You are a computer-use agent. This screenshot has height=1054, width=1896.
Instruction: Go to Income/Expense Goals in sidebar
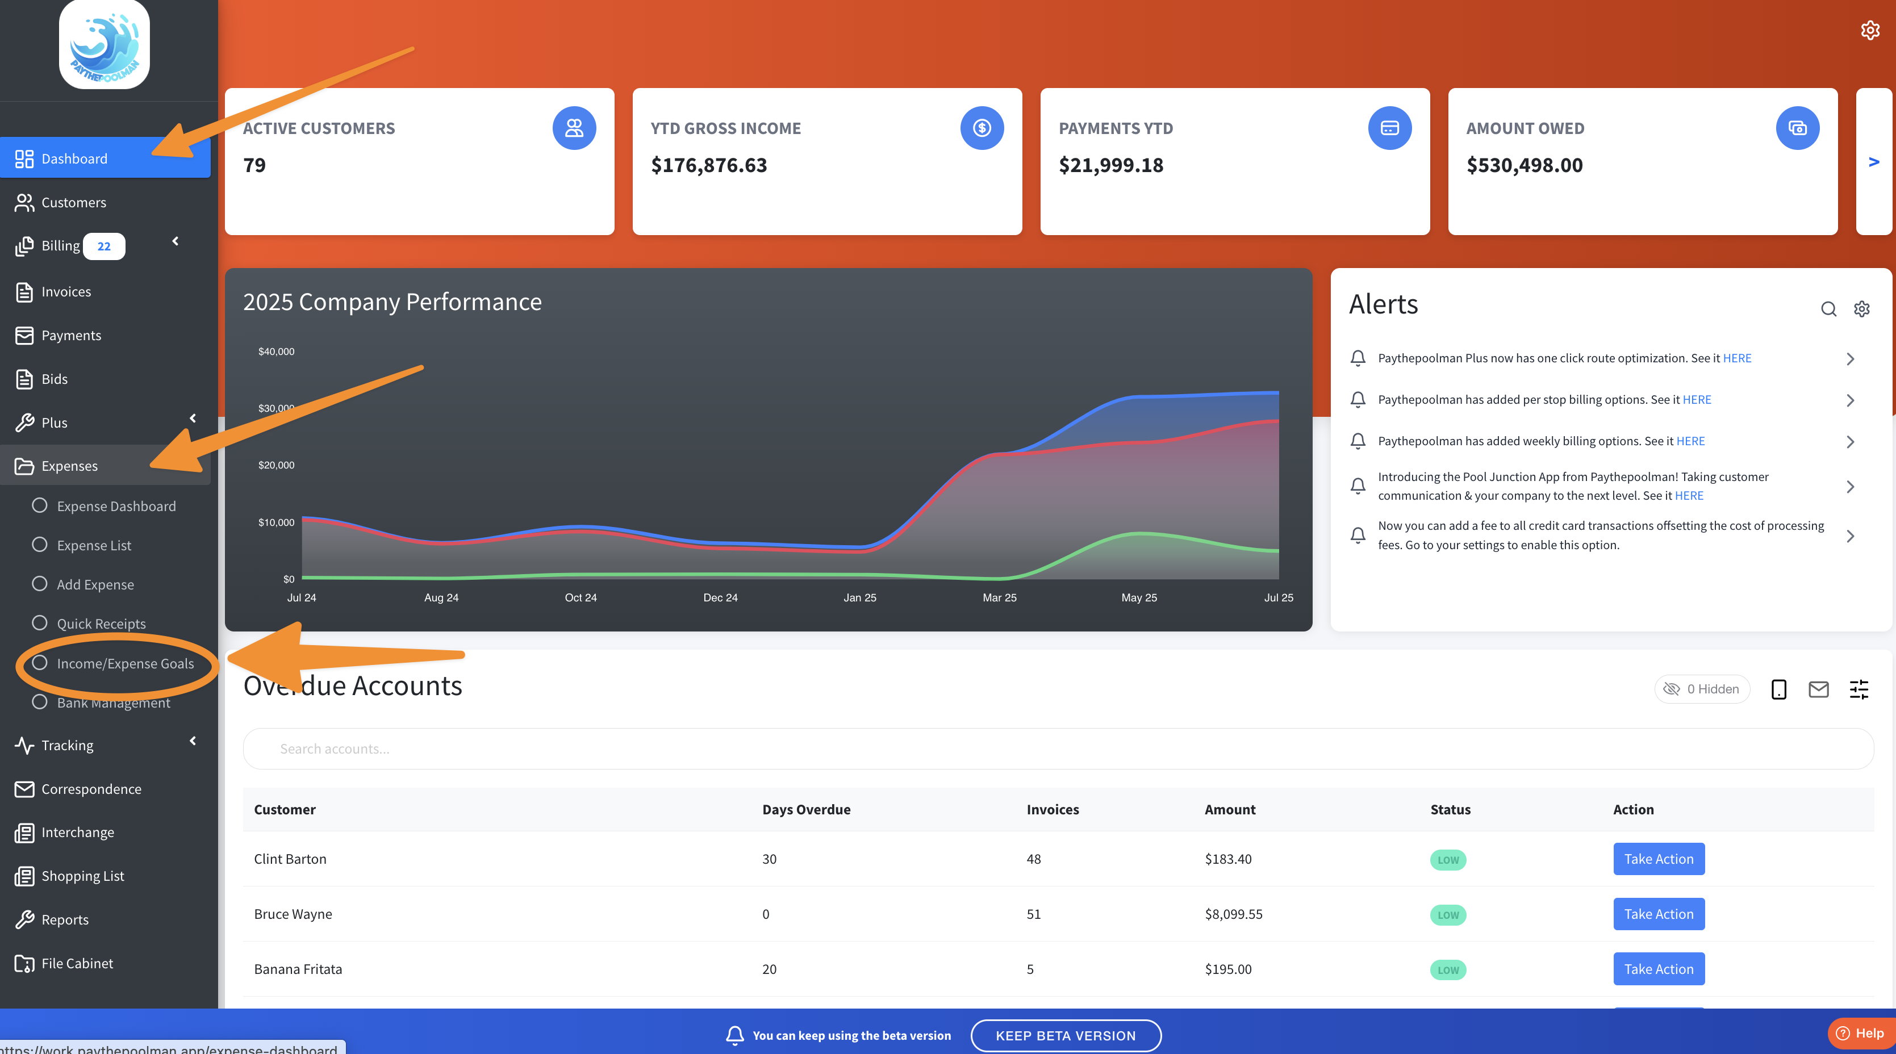point(125,663)
